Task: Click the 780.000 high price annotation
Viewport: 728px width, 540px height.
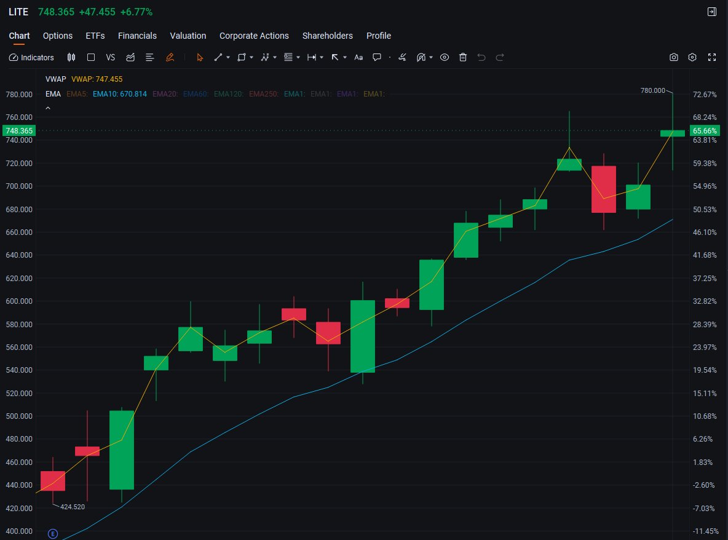Action: pos(653,90)
